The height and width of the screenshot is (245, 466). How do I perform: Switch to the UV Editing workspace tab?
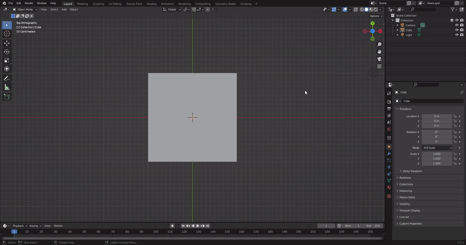click(x=115, y=4)
